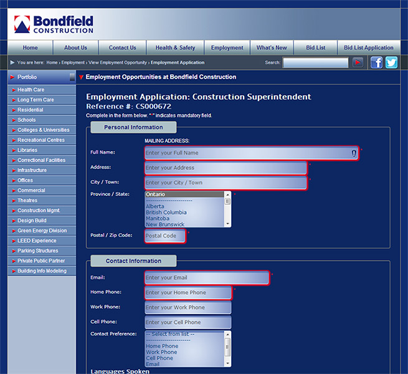Image resolution: width=408 pixels, height=374 pixels.
Task: Open the About Us menu tab
Action: (x=75, y=47)
